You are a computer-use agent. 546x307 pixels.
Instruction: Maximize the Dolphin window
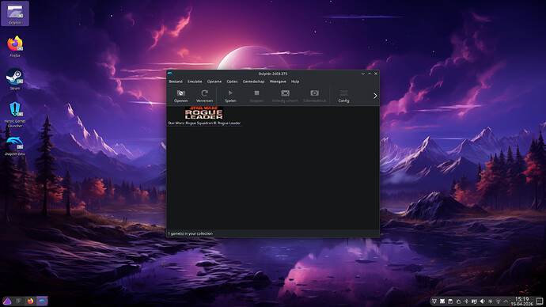tap(370, 74)
